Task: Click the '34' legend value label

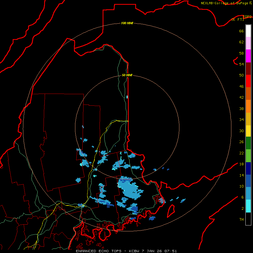Action: click(241, 120)
